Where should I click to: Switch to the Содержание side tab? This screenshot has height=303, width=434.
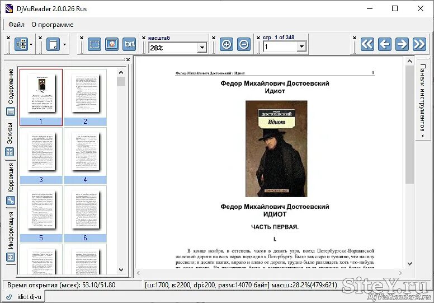point(11,86)
